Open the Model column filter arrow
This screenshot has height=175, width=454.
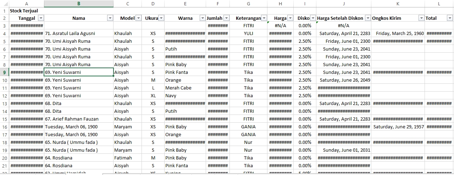tap(138, 18)
